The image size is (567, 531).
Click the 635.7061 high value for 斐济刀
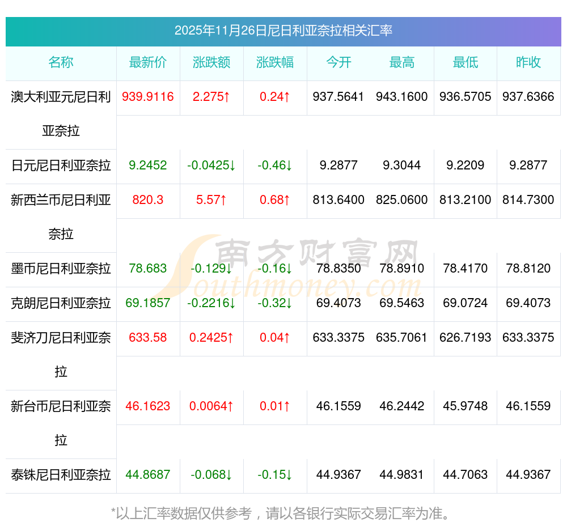pos(402,338)
